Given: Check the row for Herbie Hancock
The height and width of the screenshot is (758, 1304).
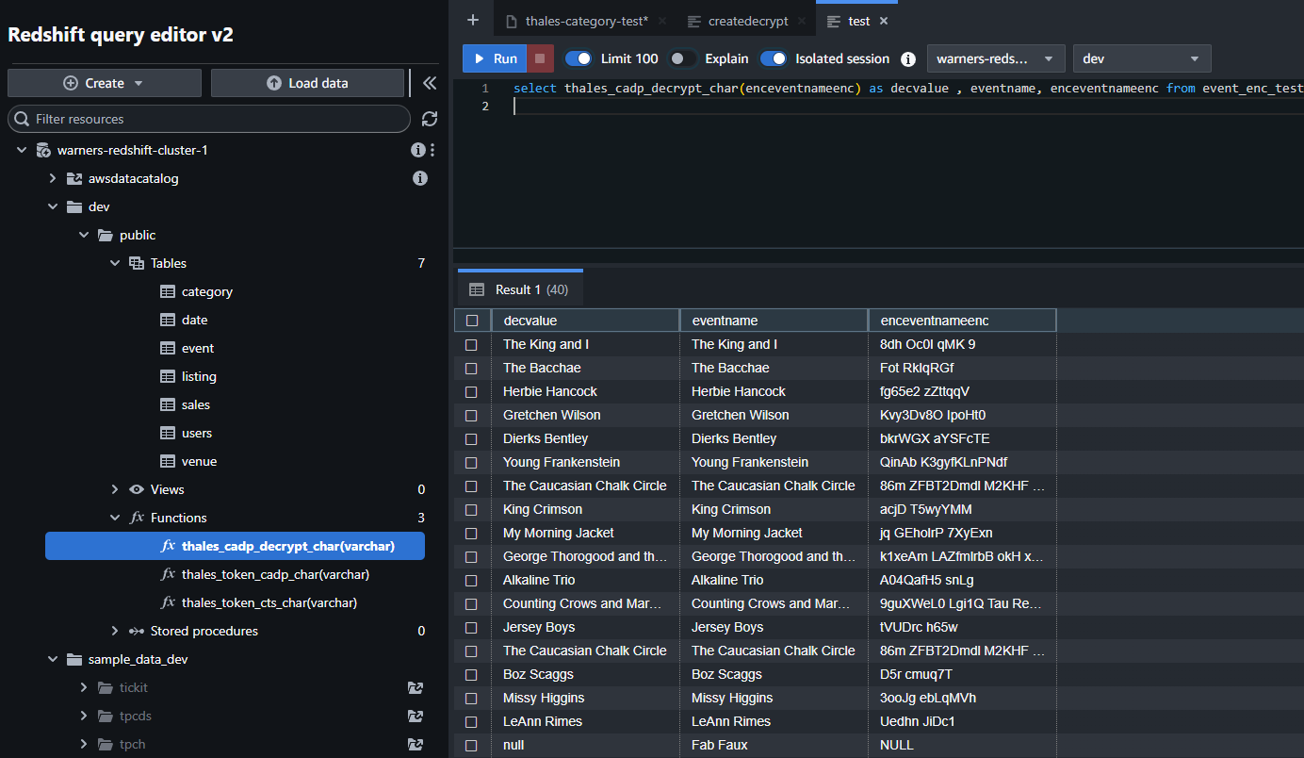Looking at the screenshot, I should coord(472,392).
